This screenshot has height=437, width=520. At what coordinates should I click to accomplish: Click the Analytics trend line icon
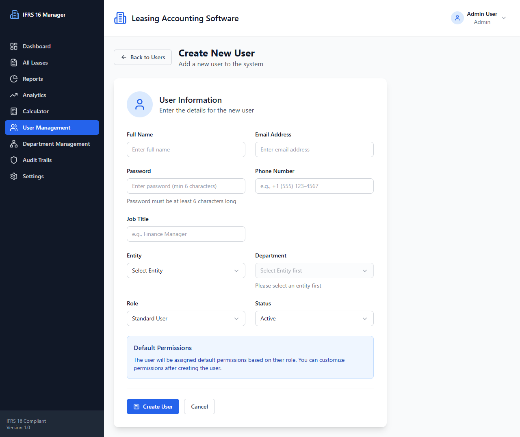click(14, 95)
